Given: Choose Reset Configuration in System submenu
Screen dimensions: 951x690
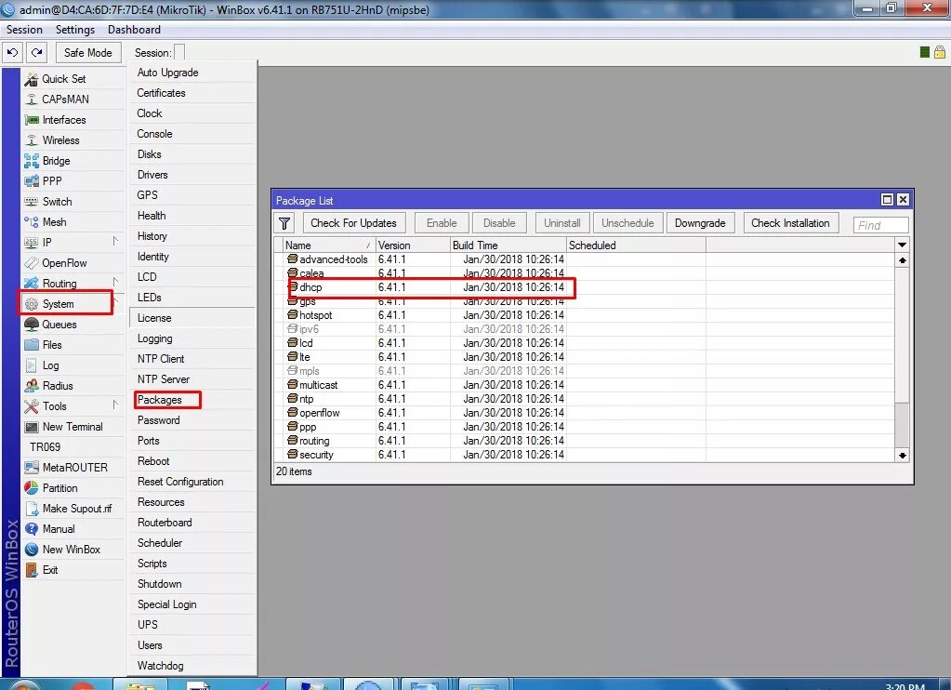Looking at the screenshot, I should [x=192, y=482].
